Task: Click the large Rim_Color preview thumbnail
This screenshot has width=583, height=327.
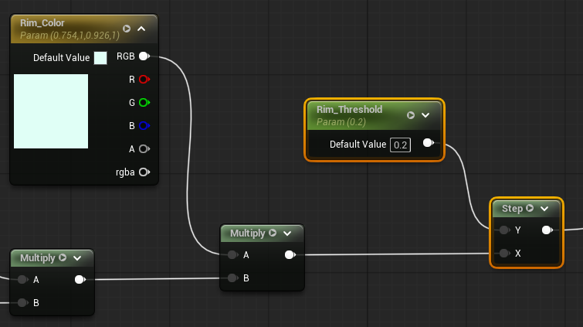Action: (x=51, y=111)
